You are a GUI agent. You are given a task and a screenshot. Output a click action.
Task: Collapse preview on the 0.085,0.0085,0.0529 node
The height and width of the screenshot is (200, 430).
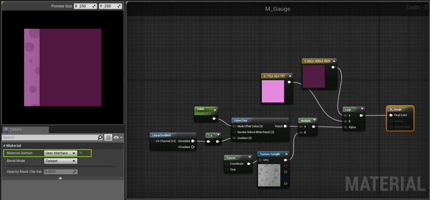tap(334, 61)
